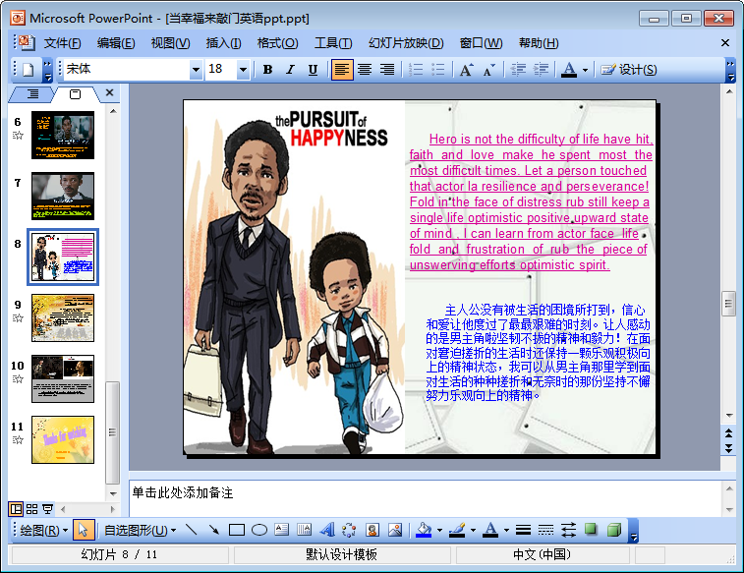Switch to the slides thumbnail tab
The image size is (744, 573).
pyautogui.click(x=75, y=94)
